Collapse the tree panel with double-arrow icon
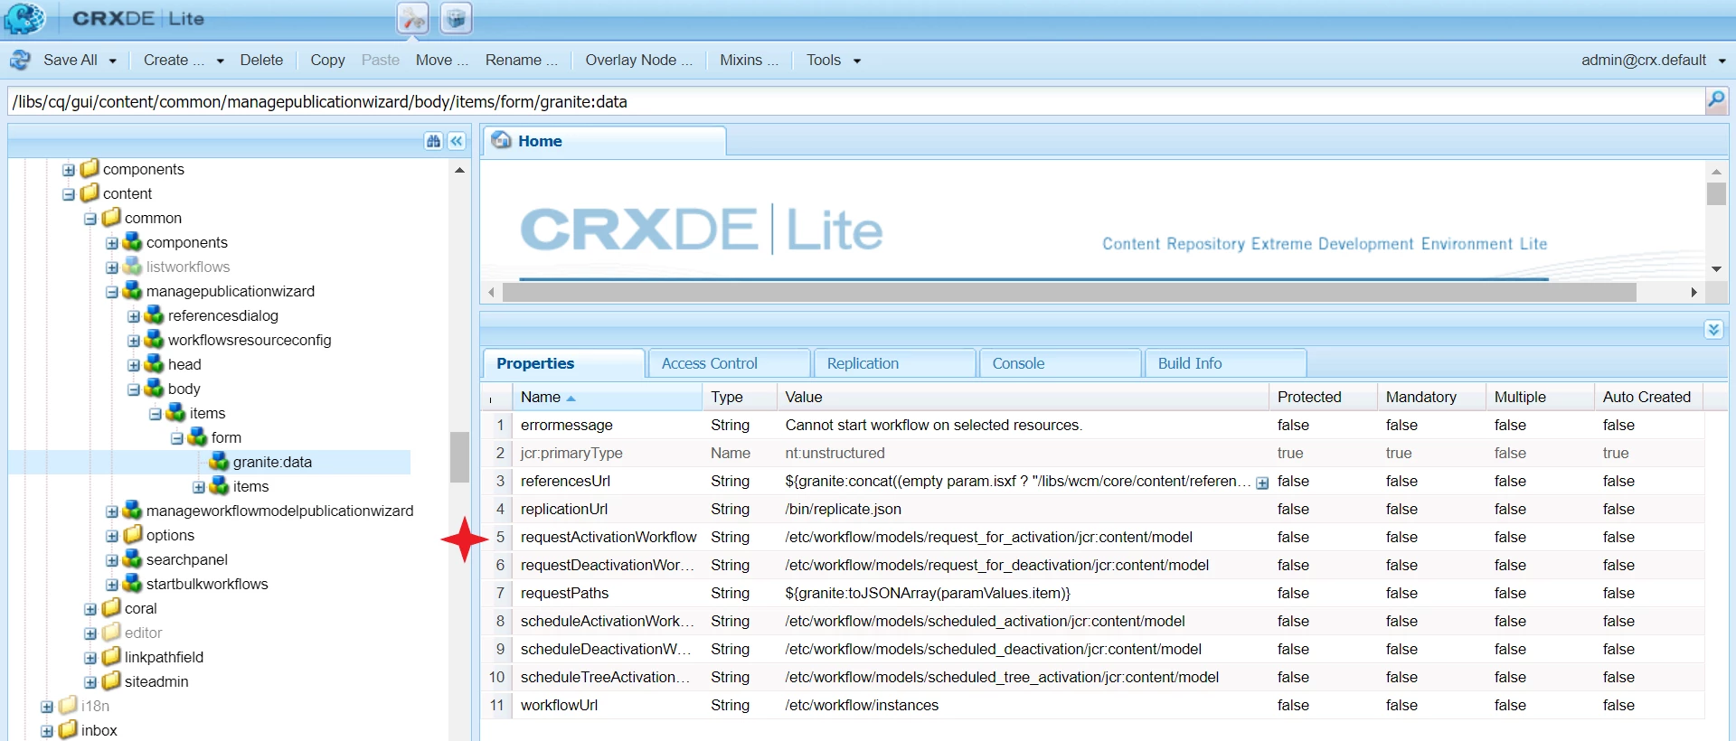Image resolution: width=1736 pixels, height=741 pixels. click(457, 141)
